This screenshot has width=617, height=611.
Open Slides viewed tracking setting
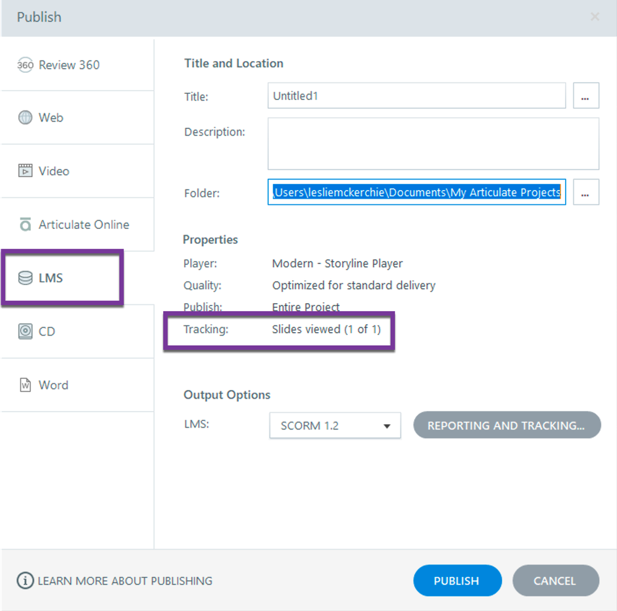326,330
